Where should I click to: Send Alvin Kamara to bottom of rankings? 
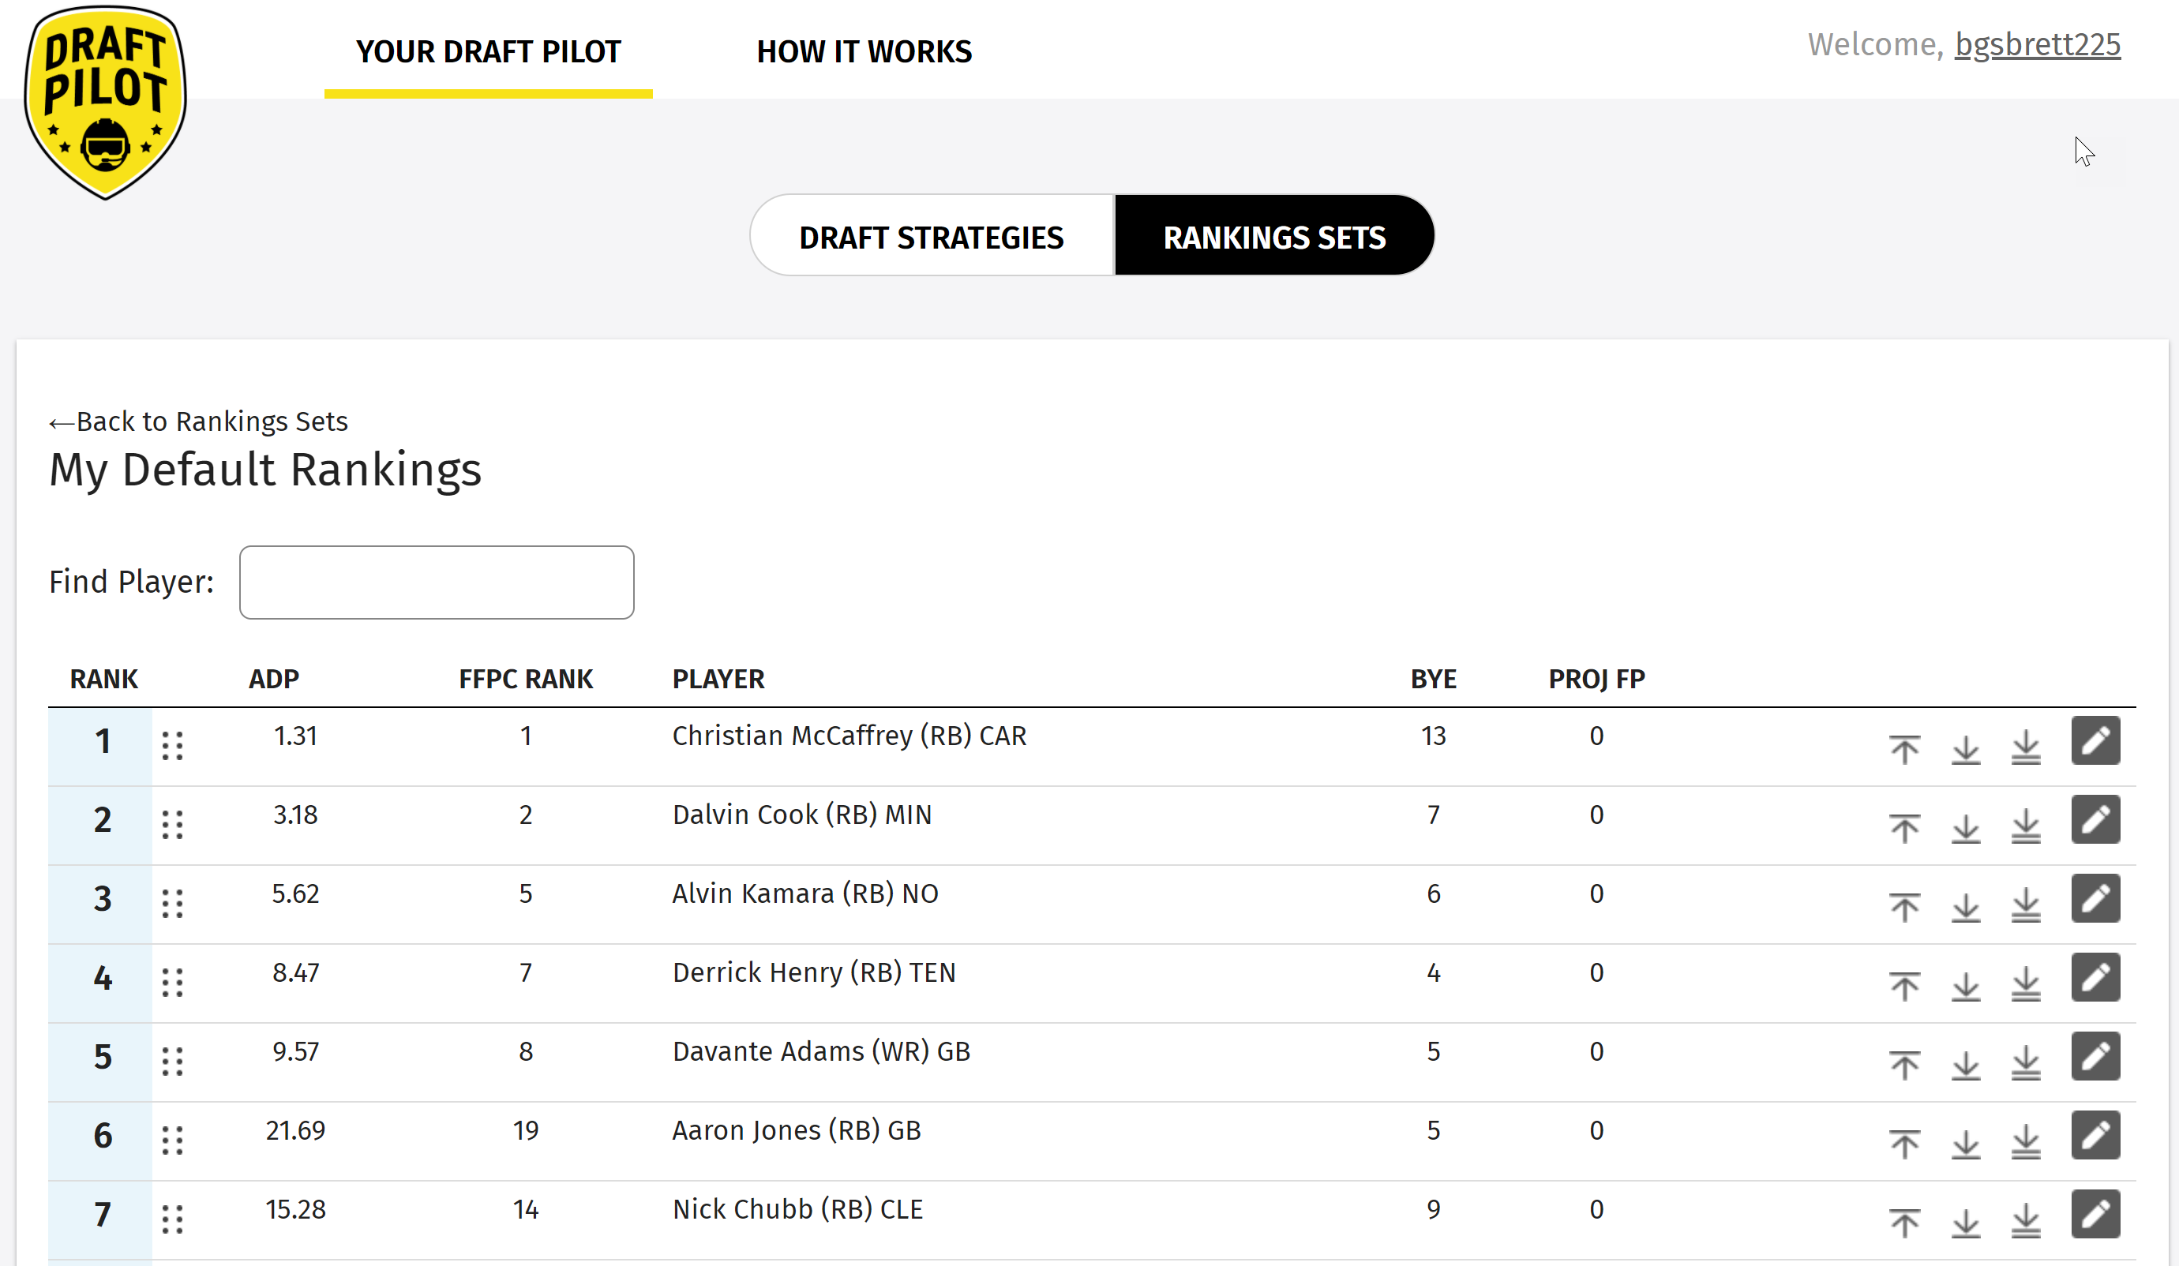2025,907
